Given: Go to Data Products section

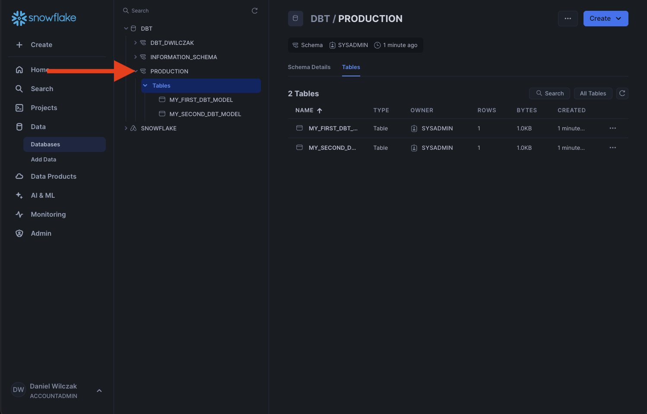Looking at the screenshot, I should (54, 177).
